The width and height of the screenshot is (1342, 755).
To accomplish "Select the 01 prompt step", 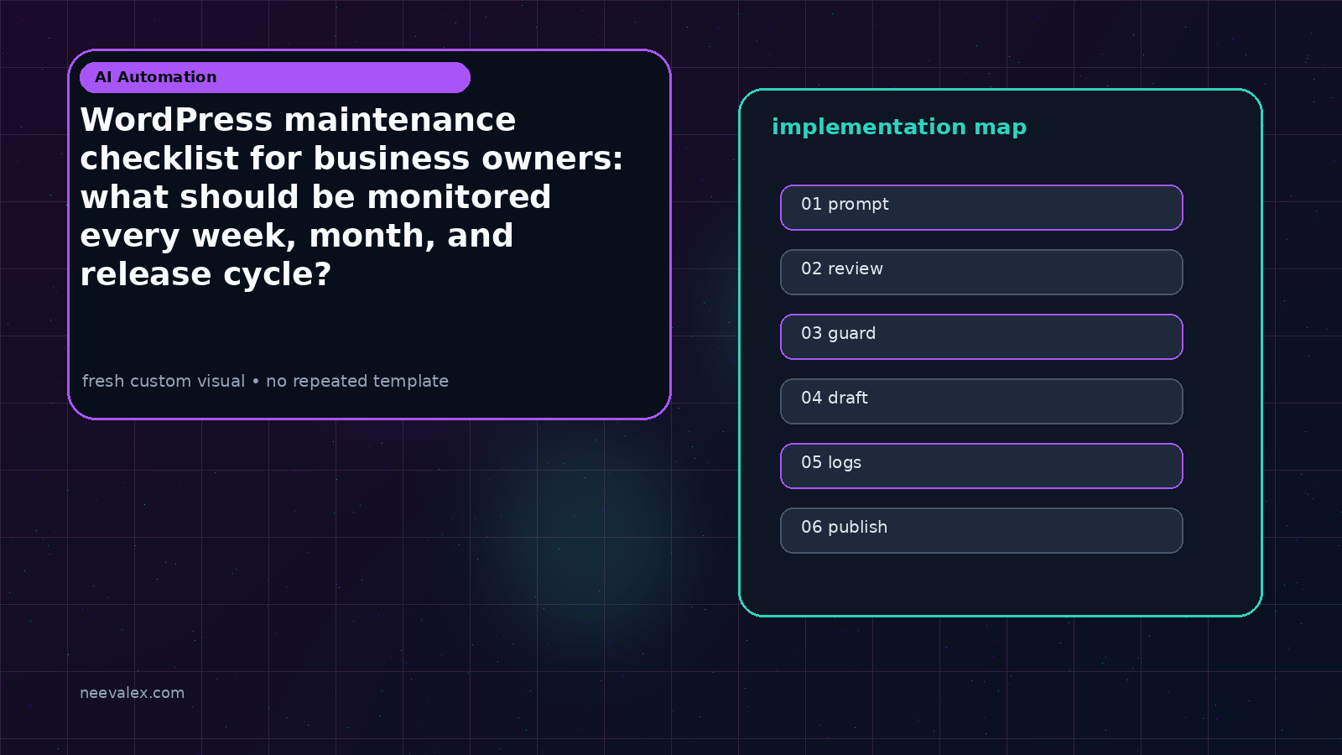I will coord(981,207).
